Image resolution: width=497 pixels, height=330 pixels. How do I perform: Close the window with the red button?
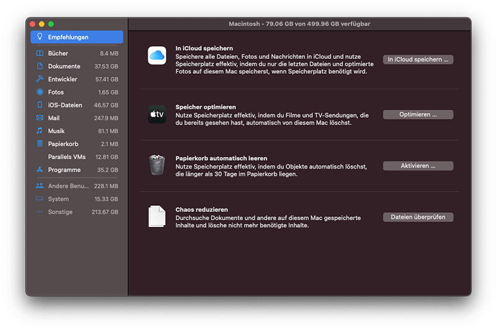[x=32, y=24]
